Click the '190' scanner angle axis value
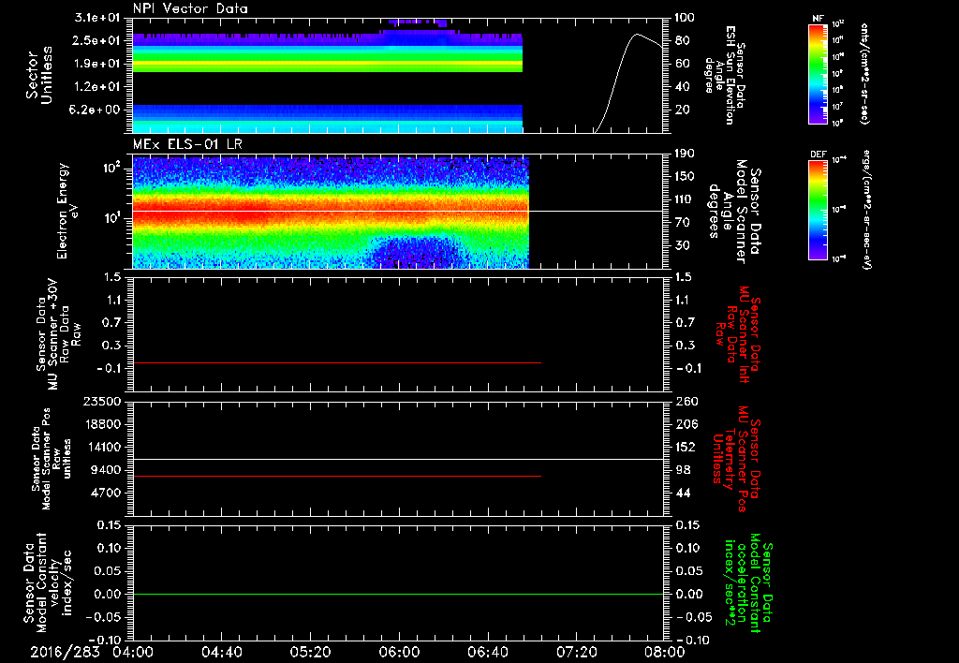The height and width of the screenshot is (663, 959). click(x=685, y=154)
